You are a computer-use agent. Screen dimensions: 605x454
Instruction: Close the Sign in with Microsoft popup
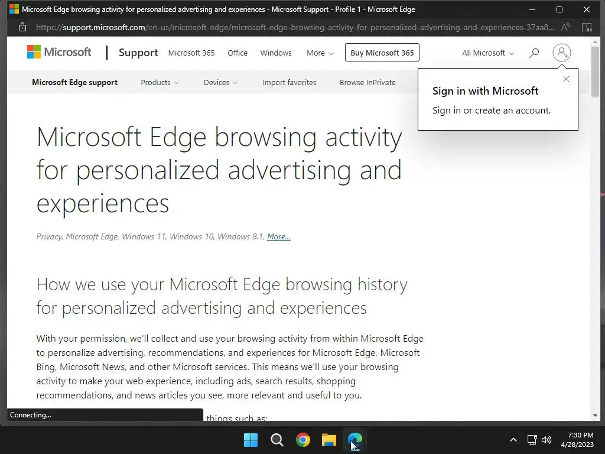(566, 79)
